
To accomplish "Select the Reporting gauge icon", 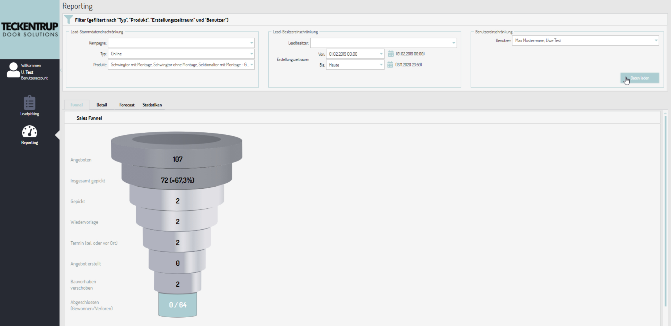I will pyautogui.click(x=29, y=131).
